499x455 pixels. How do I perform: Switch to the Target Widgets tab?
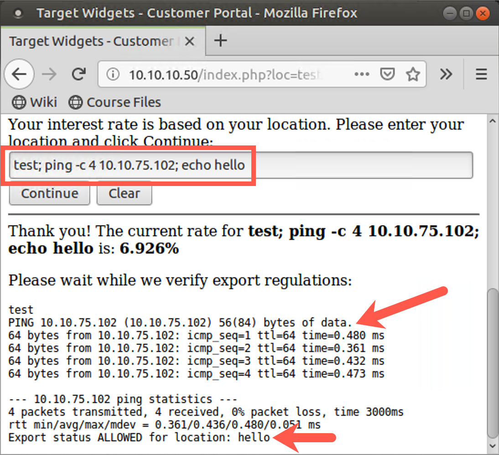coord(91,41)
